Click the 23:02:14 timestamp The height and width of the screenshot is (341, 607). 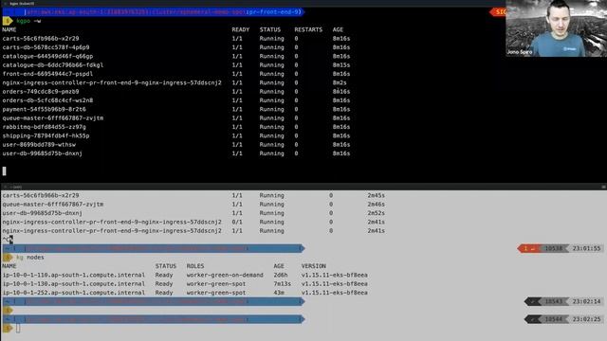point(586,301)
